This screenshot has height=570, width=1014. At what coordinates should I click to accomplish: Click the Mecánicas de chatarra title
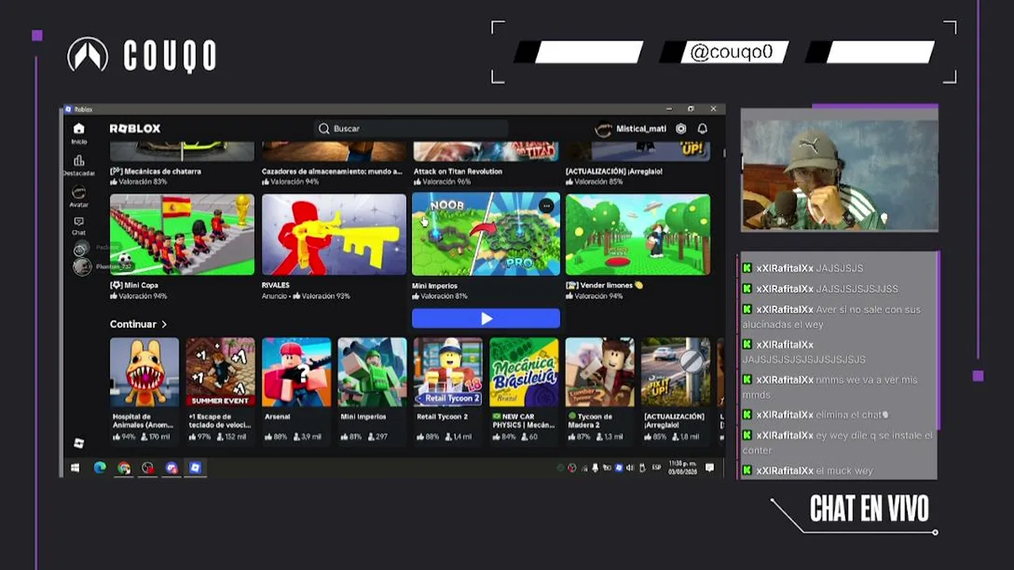pos(155,172)
